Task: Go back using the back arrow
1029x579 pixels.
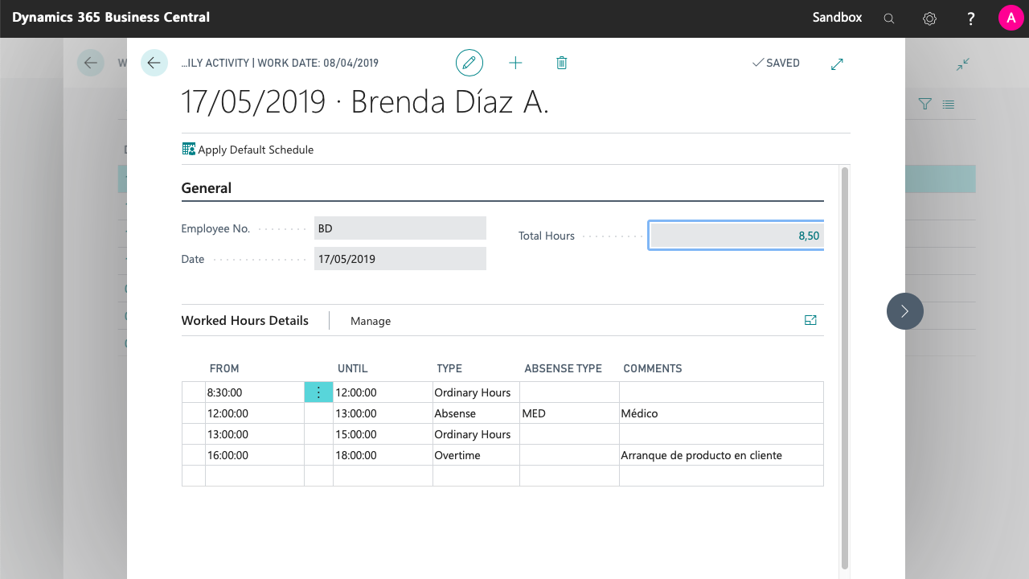Action: point(154,63)
